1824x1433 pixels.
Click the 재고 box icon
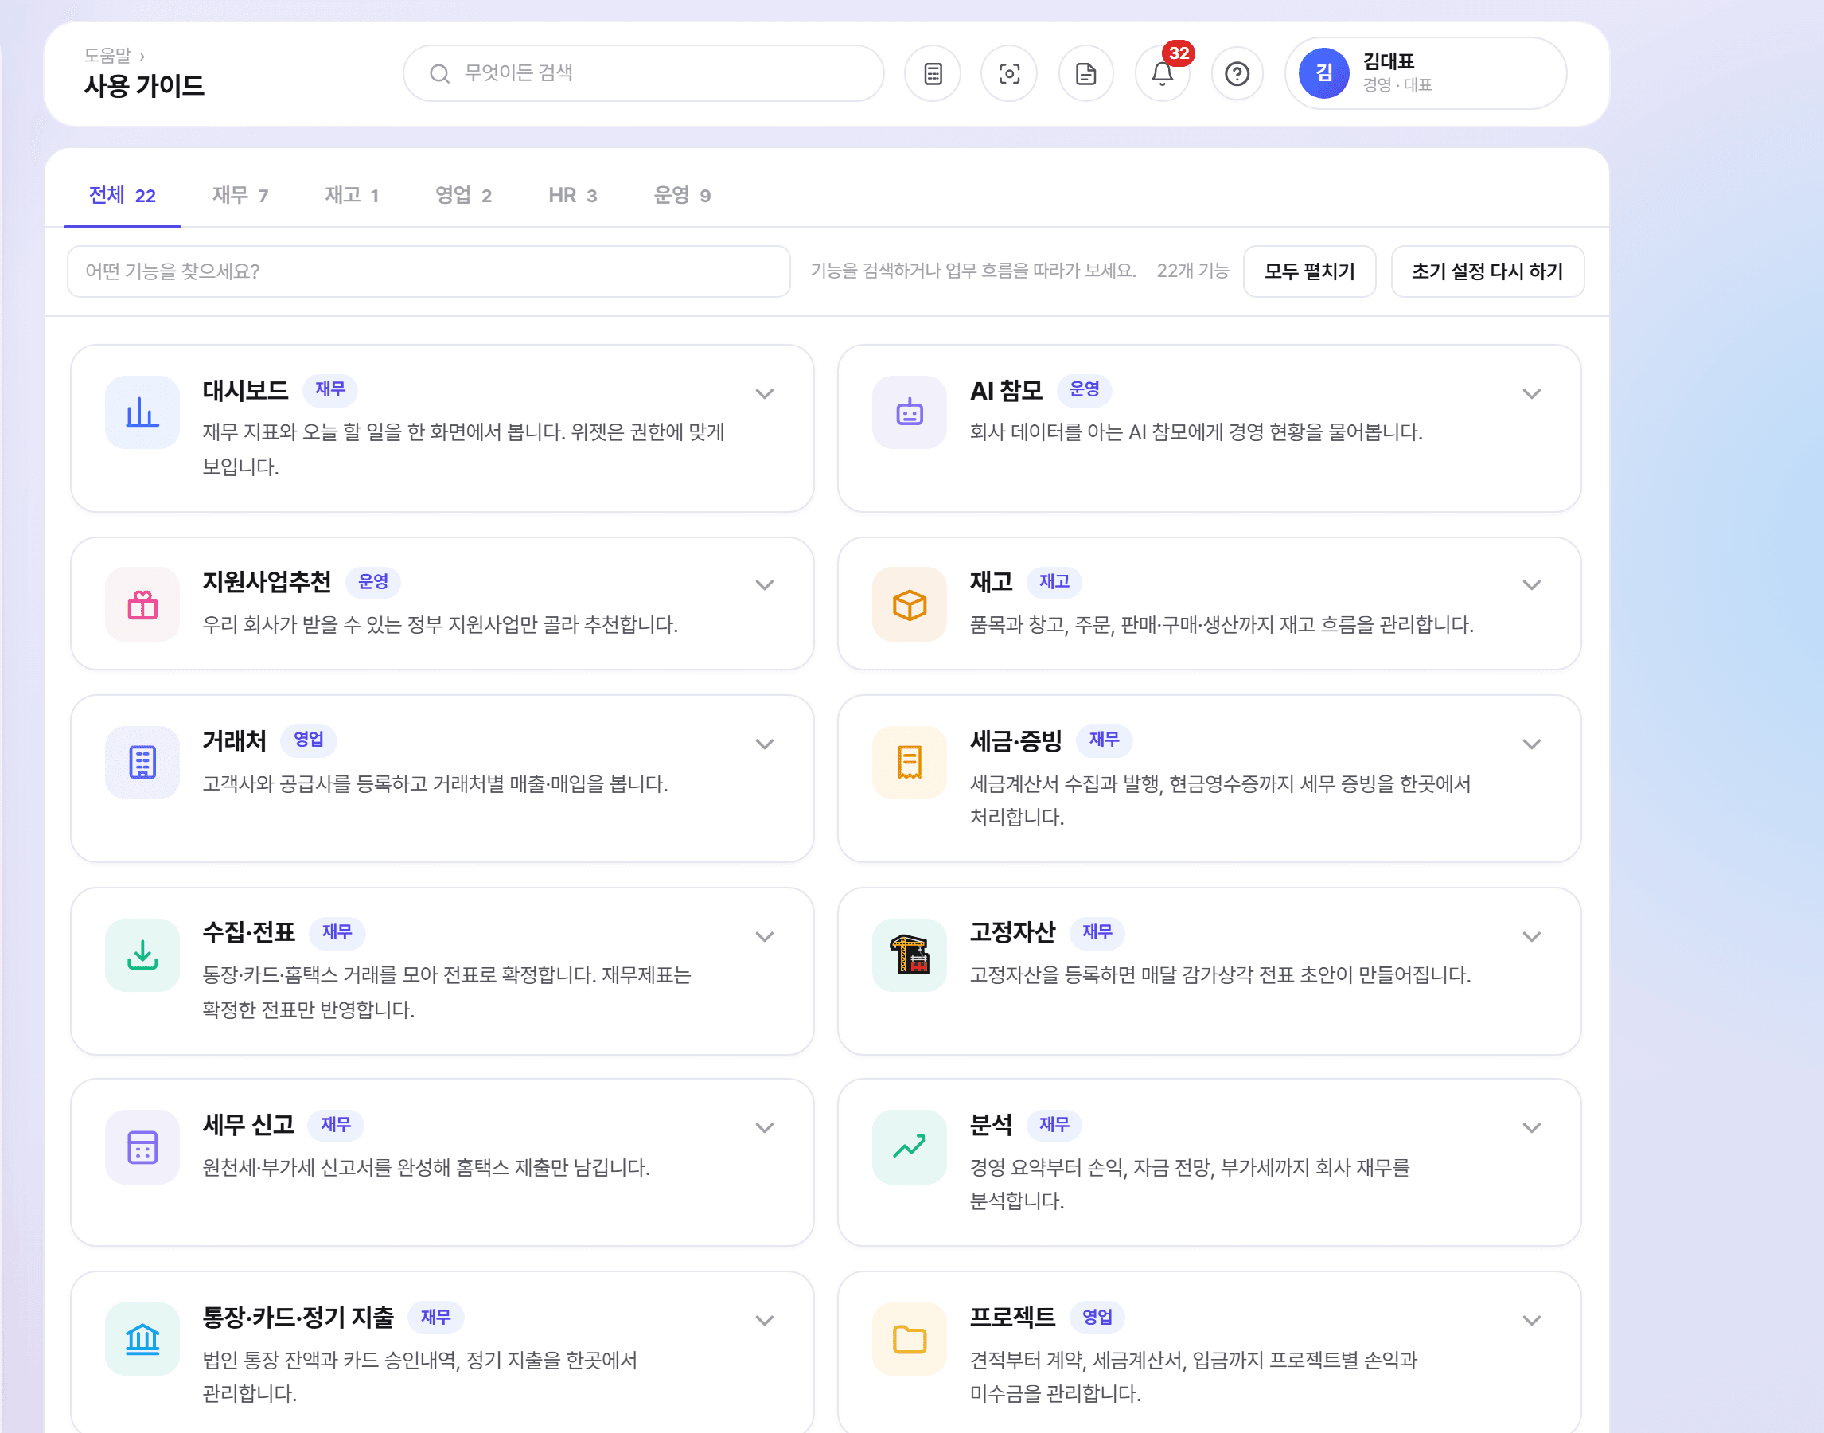909,604
